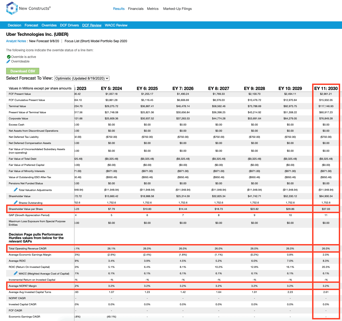The image size is (342, 321).
Task: Click the $60,917.23 Present Value of Terminal Value cell
Action: click(326, 112)
